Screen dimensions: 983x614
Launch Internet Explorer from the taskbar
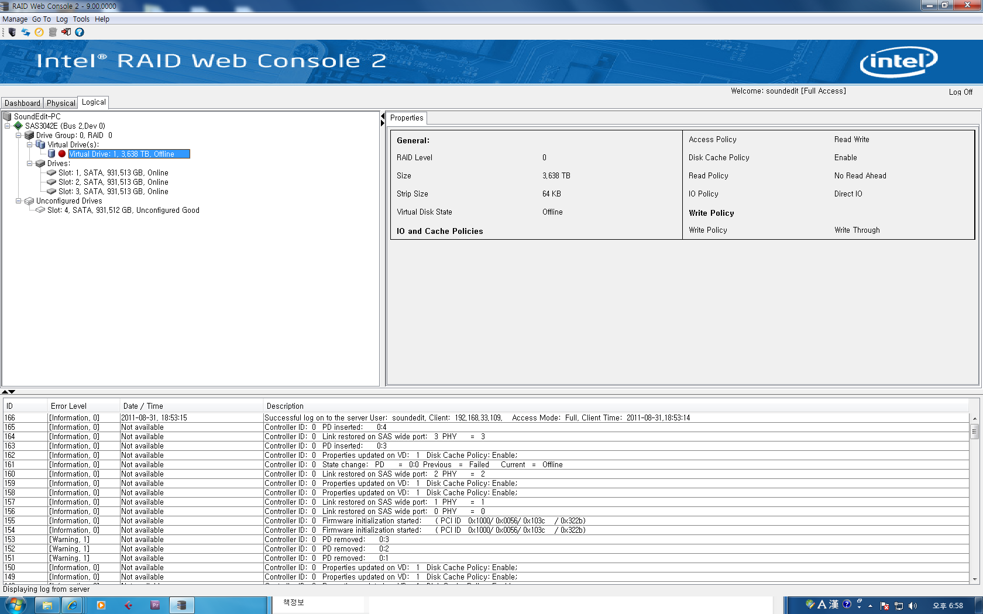tap(73, 605)
